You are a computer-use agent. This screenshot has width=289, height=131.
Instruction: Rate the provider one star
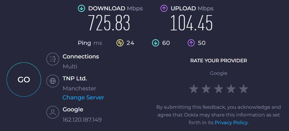[194, 89]
